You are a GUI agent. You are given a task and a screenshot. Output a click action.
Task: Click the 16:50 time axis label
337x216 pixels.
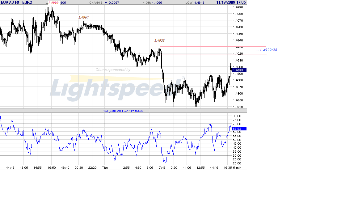(52, 168)
